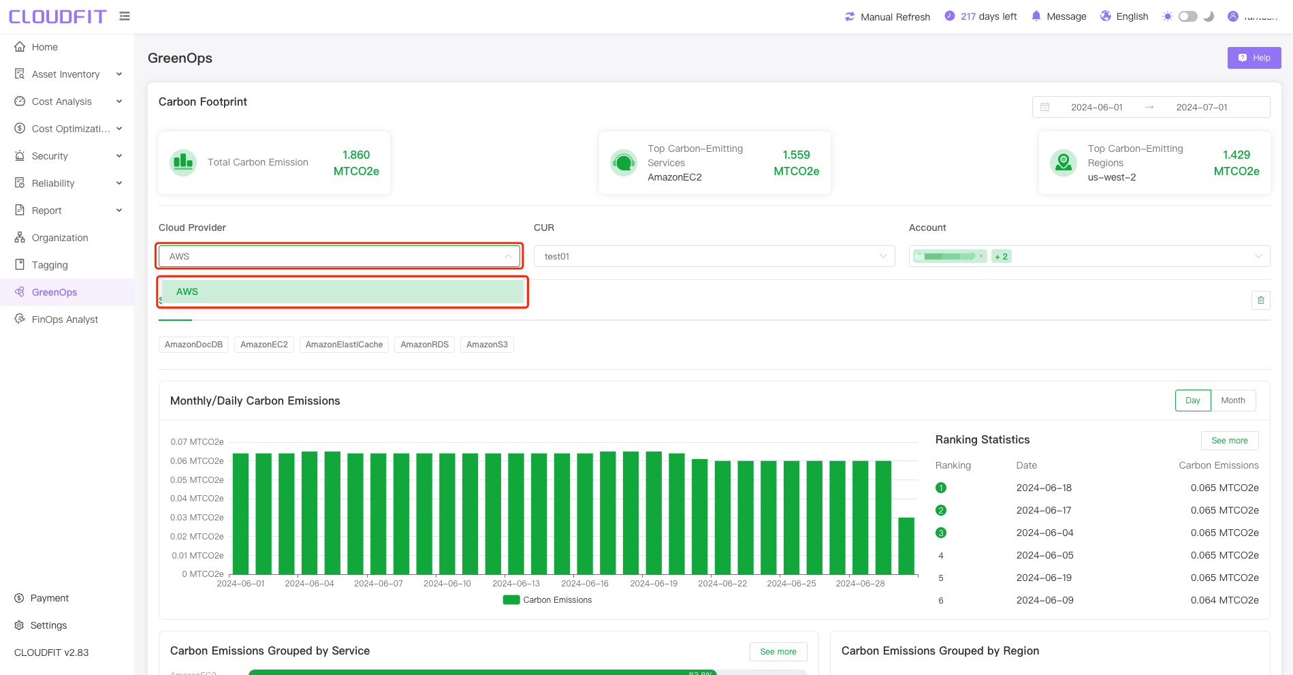
Task: Switch chart to Day view
Action: coord(1193,401)
